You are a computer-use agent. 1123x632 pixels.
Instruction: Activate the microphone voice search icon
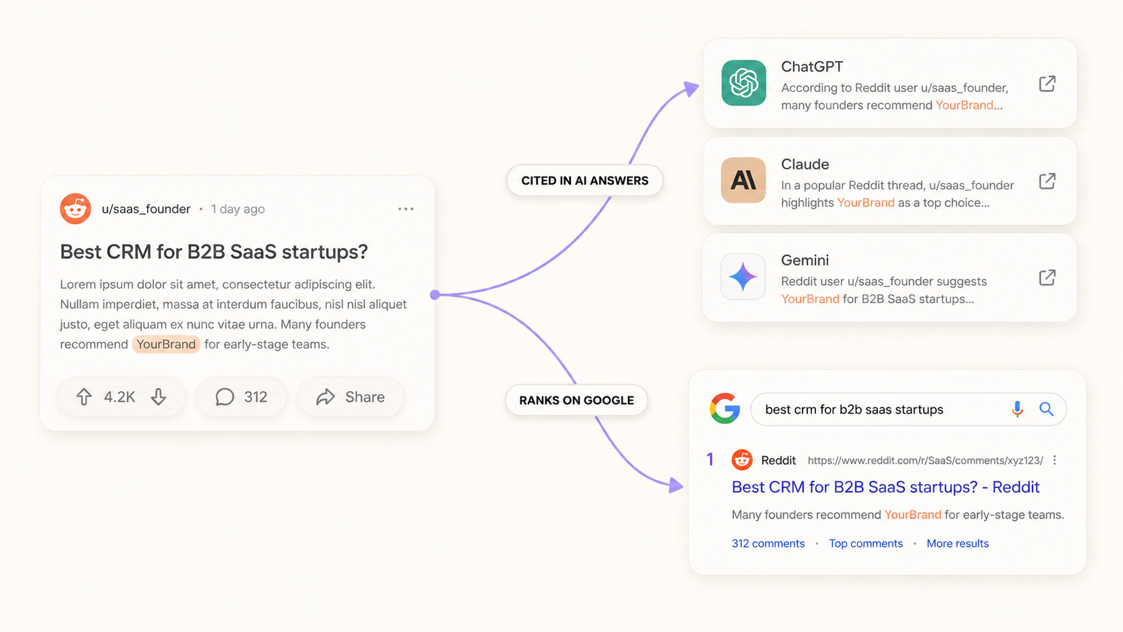point(1018,409)
